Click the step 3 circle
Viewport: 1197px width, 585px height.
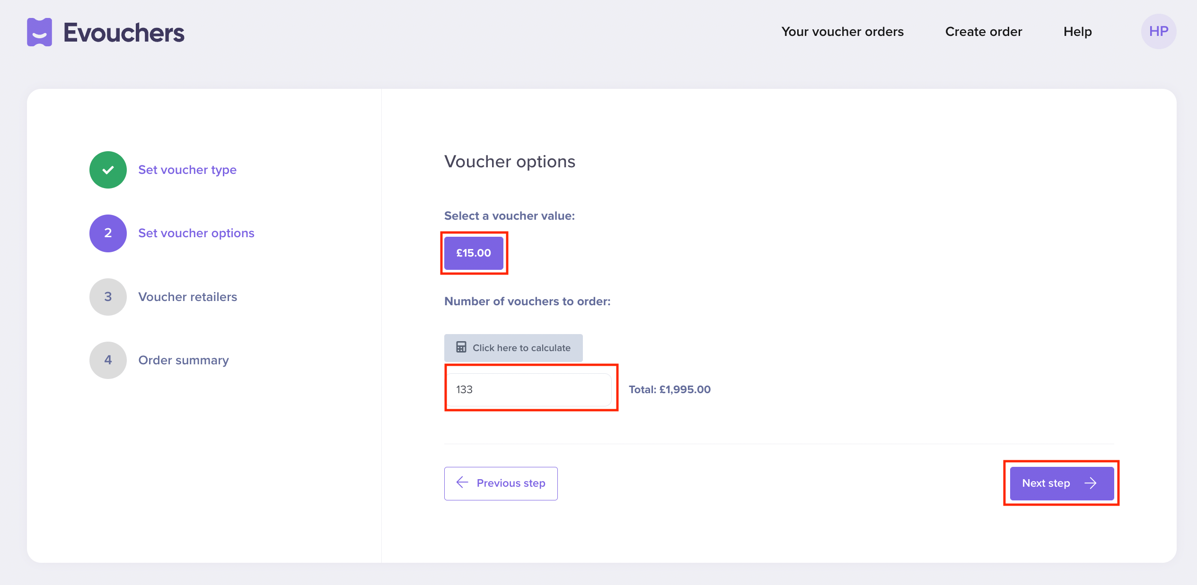tap(108, 297)
